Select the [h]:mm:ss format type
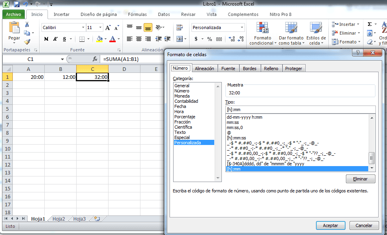387x235 pixels. pyautogui.click(x=236, y=138)
